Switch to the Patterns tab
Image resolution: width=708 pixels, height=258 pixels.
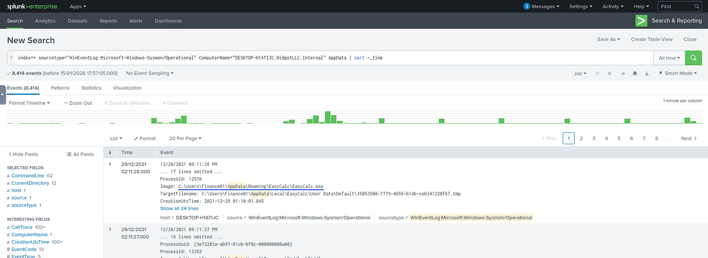tap(60, 88)
